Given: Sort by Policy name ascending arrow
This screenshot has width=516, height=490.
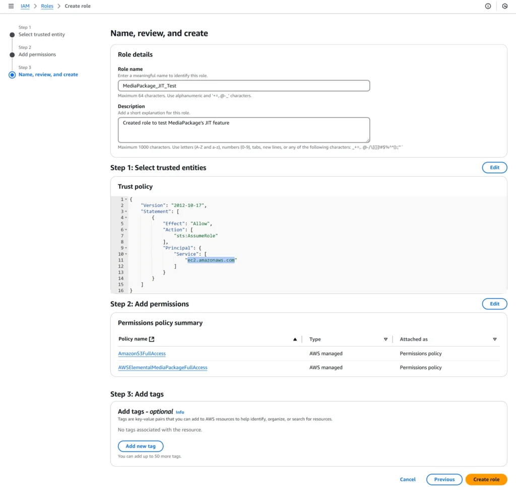Looking at the screenshot, I should click(295, 339).
